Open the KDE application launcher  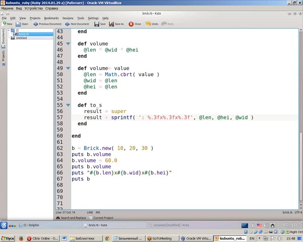tap(4, 225)
